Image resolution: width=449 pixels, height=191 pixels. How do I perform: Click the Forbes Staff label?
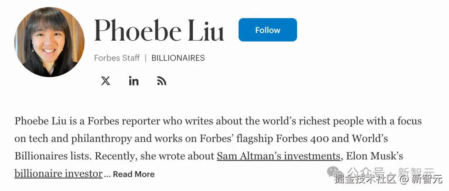(x=117, y=58)
